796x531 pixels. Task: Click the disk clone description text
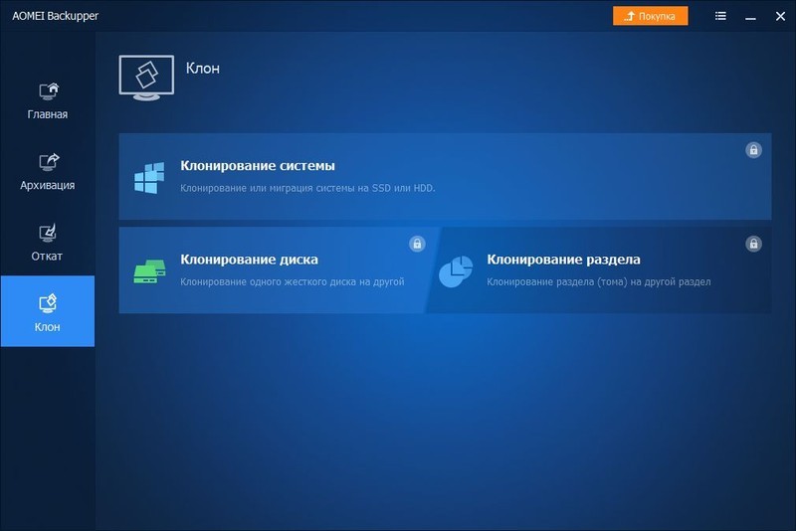point(292,281)
